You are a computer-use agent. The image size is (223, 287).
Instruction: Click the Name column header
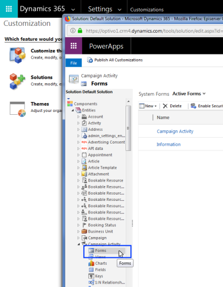click(163, 118)
